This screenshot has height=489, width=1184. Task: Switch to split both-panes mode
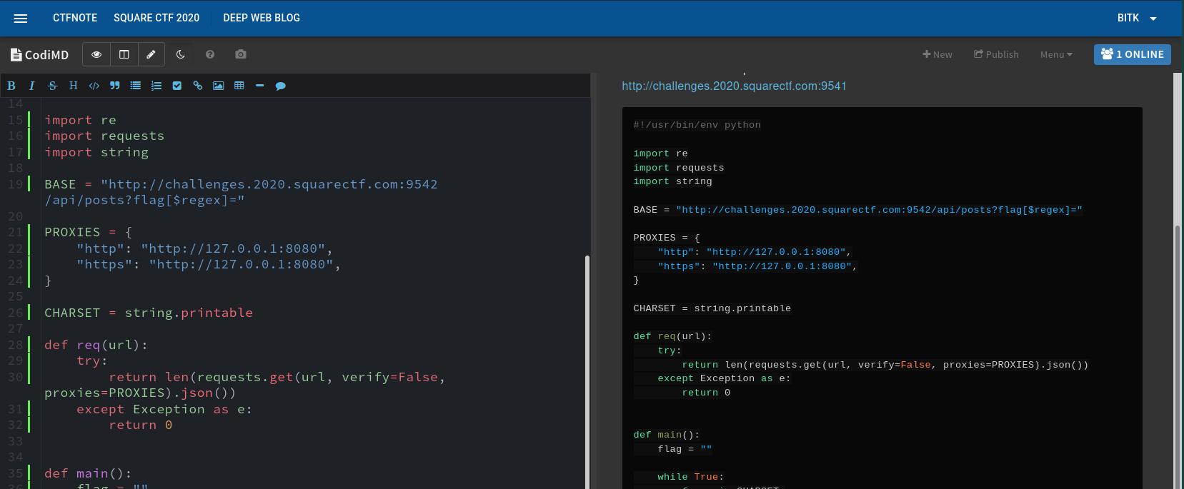[x=124, y=54]
